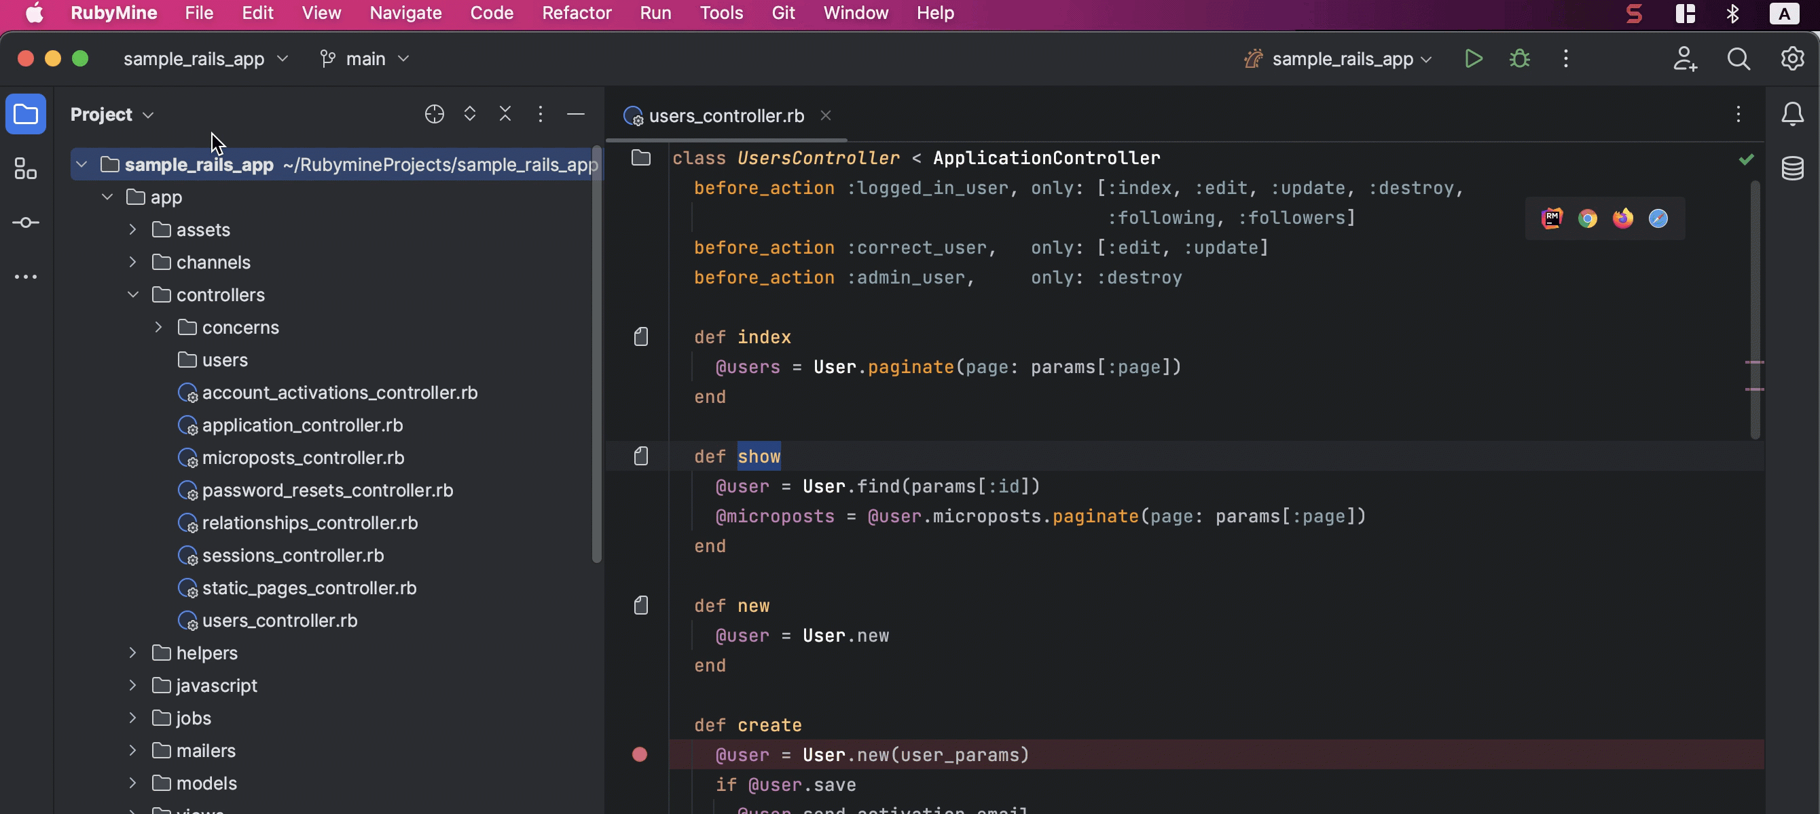Open Search Everywhere magnifier icon

click(x=1738, y=58)
